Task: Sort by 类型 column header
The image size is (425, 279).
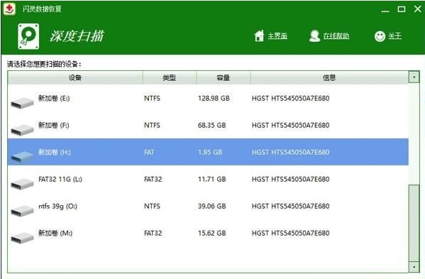Action: [x=170, y=78]
